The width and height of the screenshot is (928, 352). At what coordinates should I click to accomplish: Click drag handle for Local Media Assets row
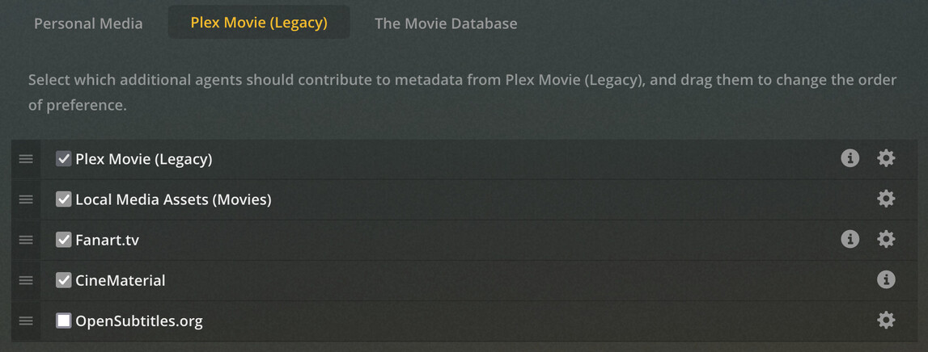click(26, 199)
